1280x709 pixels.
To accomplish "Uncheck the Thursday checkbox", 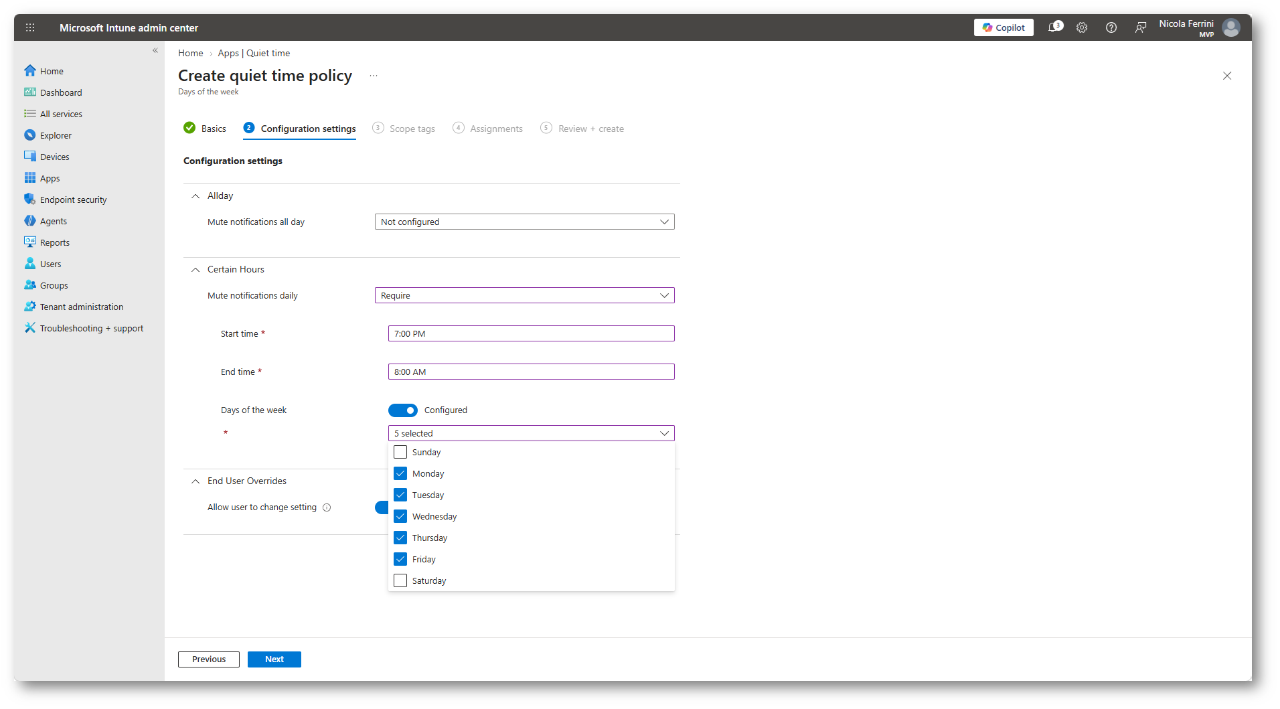I will pos(400,538).
